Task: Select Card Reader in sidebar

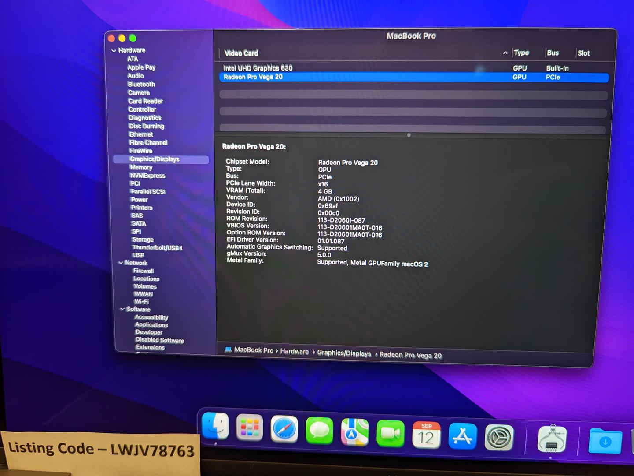Action: coord(146,101)
